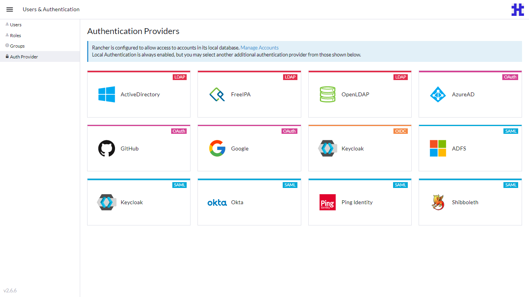
Task: Select the FreeIPA provider name
Action: (241, 94)
